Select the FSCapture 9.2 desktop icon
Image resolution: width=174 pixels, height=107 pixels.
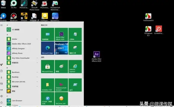[148, 31]
